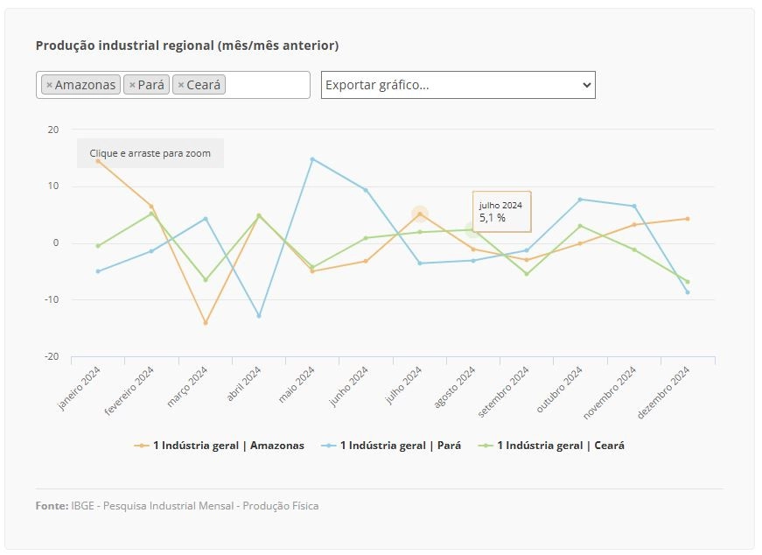Image resolution: width=762 pixels, height=555 pixels.
Task: Click Ceará's setembro 2024 data point
Action: tap(527, 274)
